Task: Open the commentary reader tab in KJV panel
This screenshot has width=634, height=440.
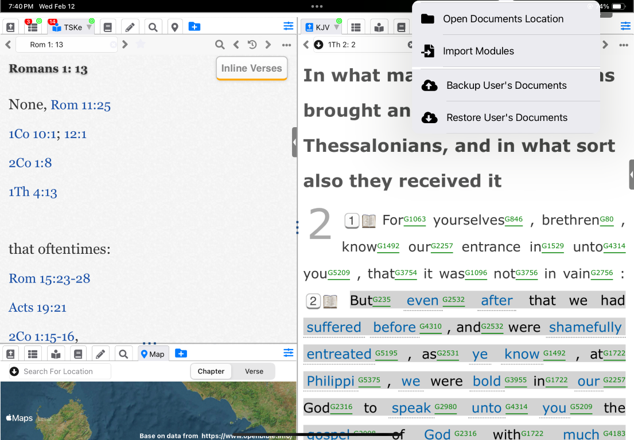Action: pyautogui.click(x=378, y=27)
